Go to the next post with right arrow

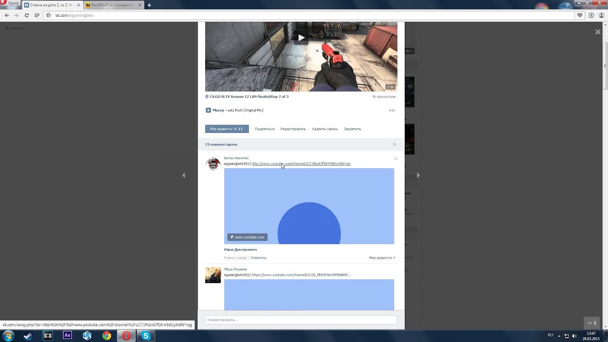418,175
